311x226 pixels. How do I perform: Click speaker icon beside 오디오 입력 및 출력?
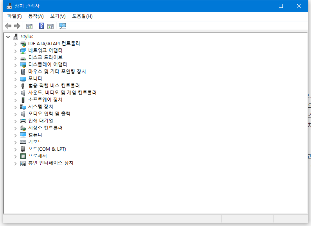click(23, 114)
